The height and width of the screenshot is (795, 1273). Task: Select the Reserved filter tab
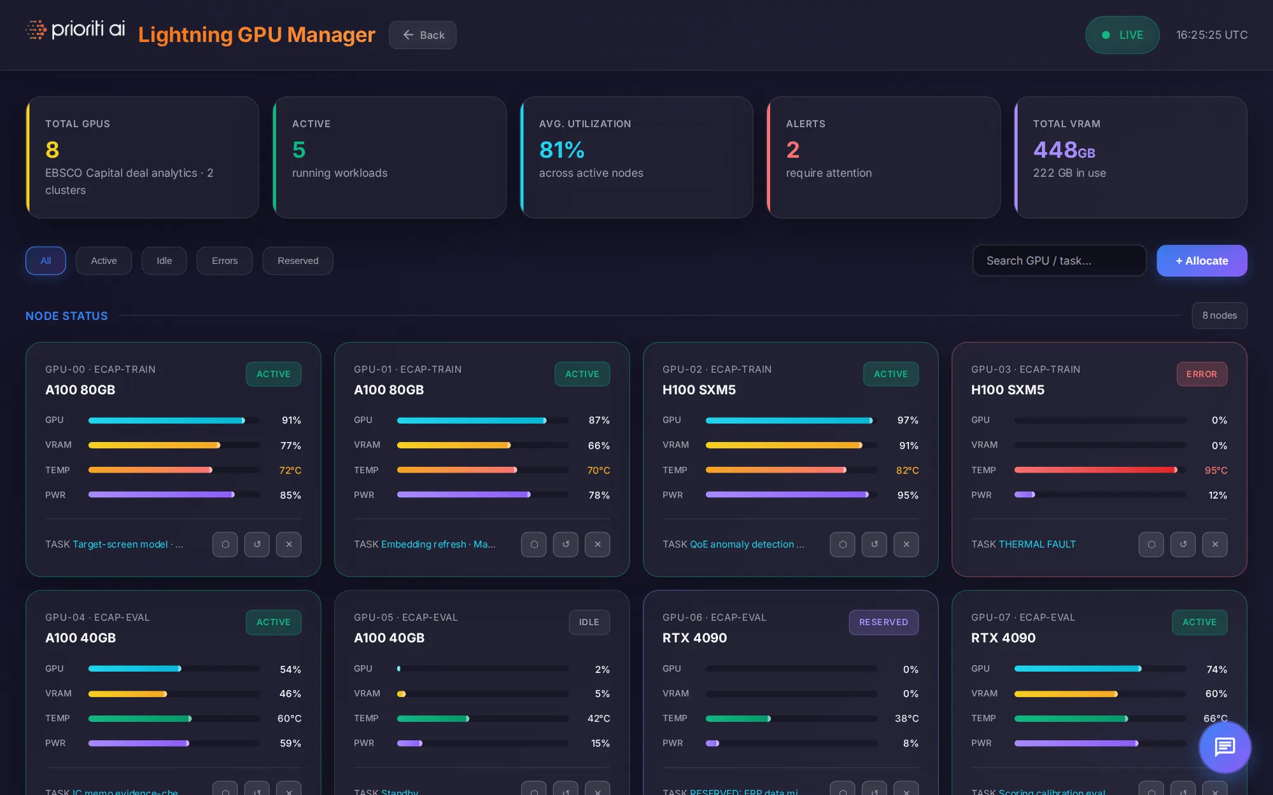click(x=298, y=261)
